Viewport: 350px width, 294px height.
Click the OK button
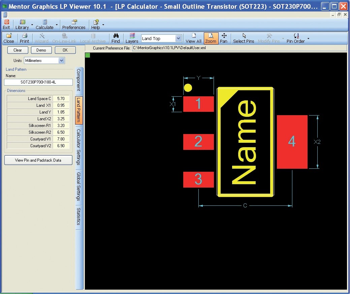coord(65,50)
